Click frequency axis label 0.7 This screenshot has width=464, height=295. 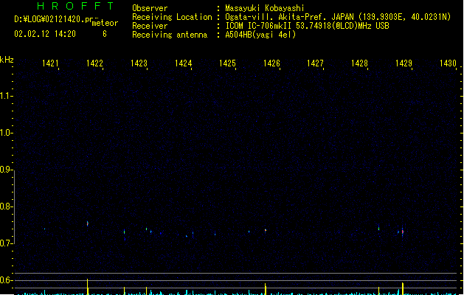coord(5,243)
